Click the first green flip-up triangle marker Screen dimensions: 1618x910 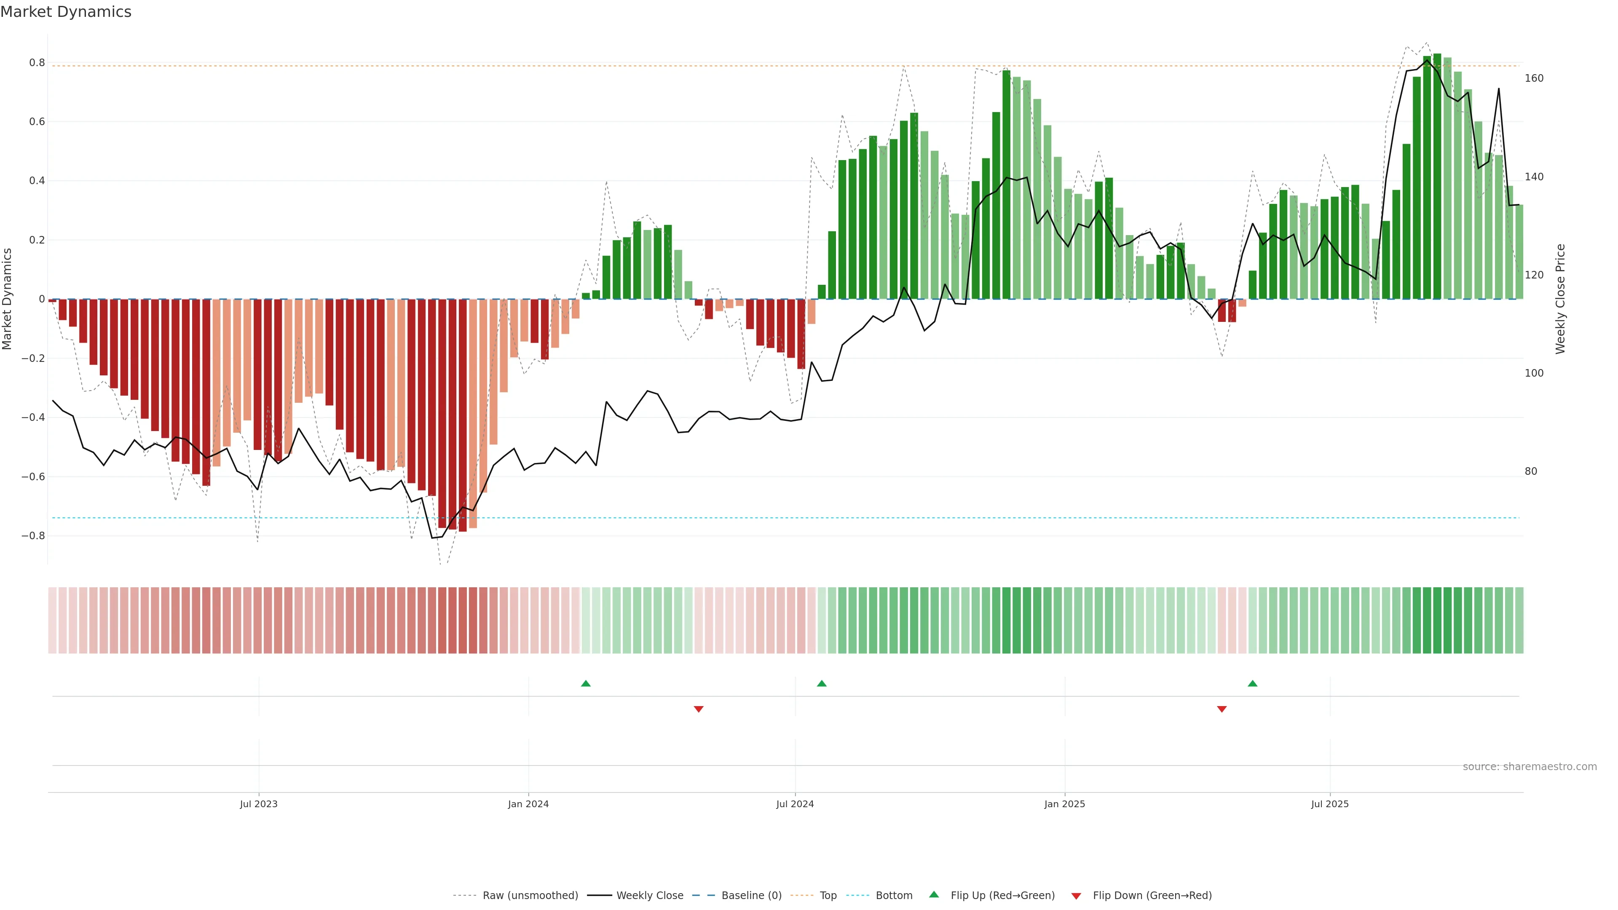point(585,683)
